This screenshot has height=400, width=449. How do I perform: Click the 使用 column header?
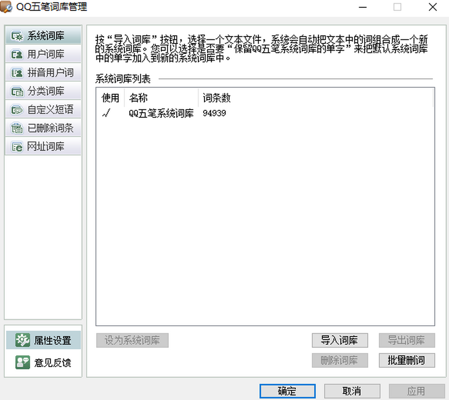(110, 98)
